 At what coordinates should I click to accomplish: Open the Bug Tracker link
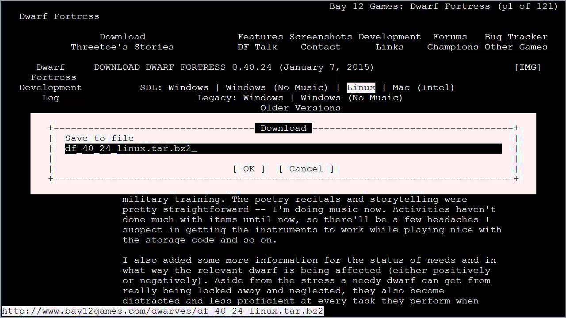[x=516, y=37]
